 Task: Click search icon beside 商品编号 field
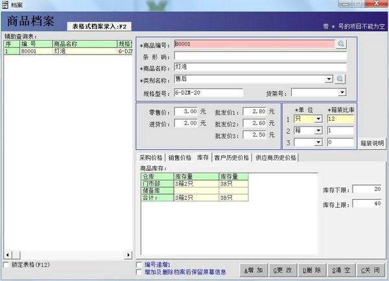point(341,44)
